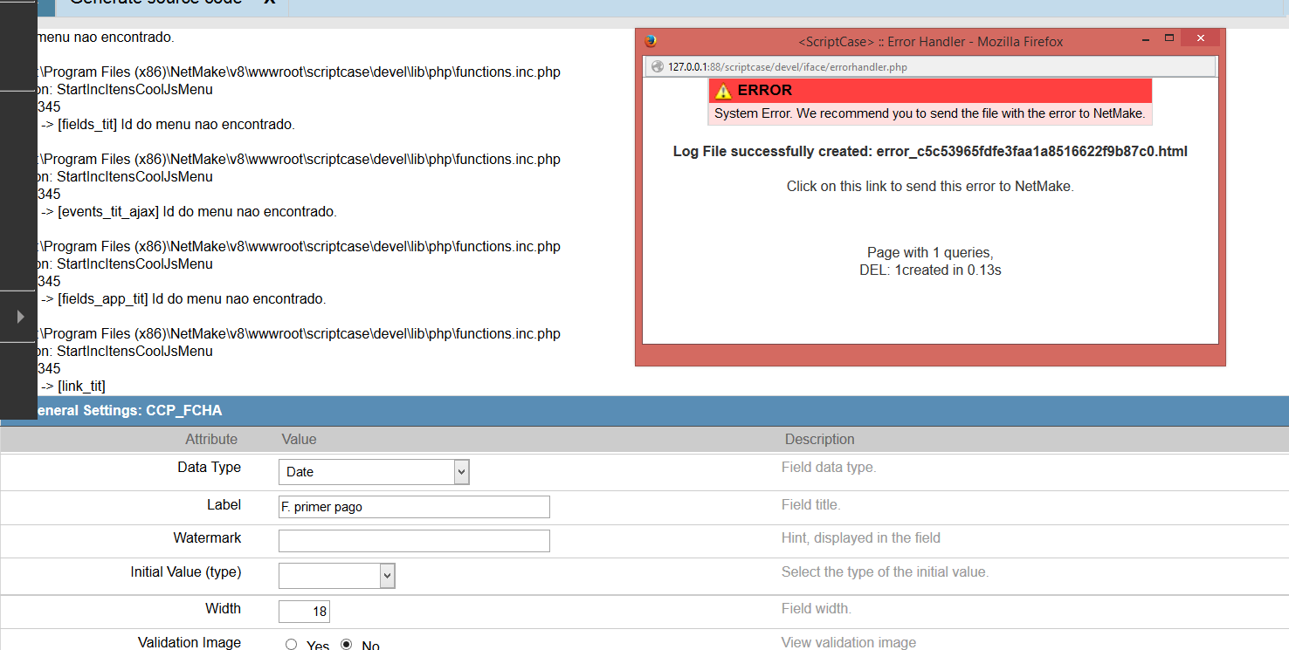Click the Value column header
The width and height of the screenshot is (1289, 650).
point(299,439)
